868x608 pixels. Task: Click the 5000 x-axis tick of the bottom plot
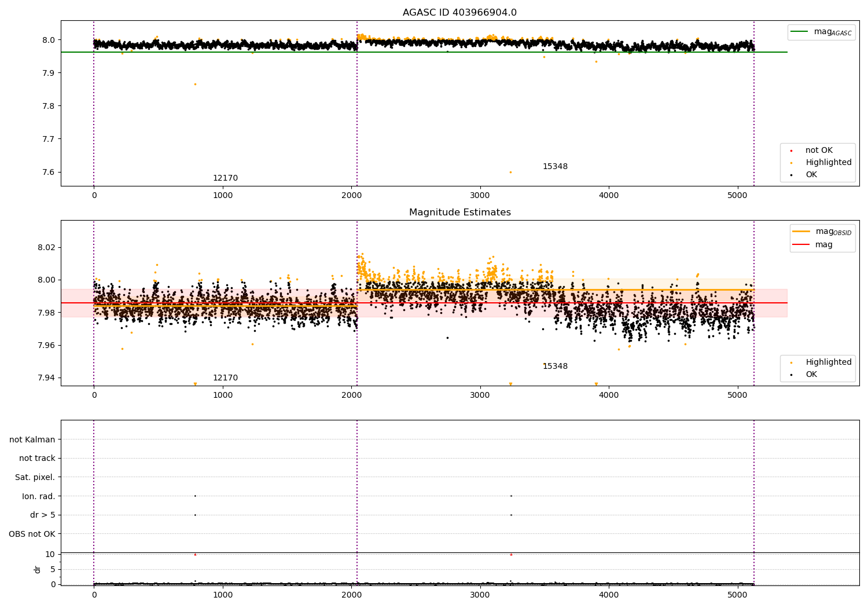coord(738,595)
